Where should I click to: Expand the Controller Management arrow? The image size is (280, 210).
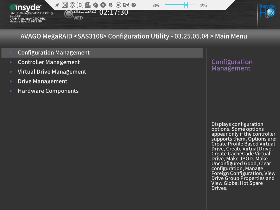click(x=11, y=62)
